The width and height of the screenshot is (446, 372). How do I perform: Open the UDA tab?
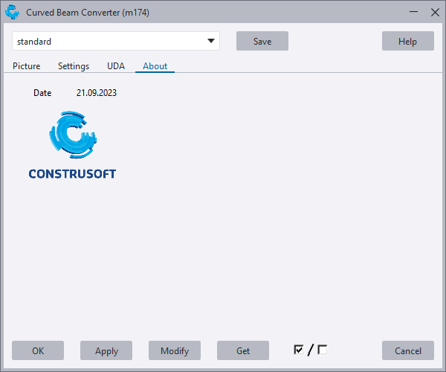pyautogui.click(x=116, y=66)
